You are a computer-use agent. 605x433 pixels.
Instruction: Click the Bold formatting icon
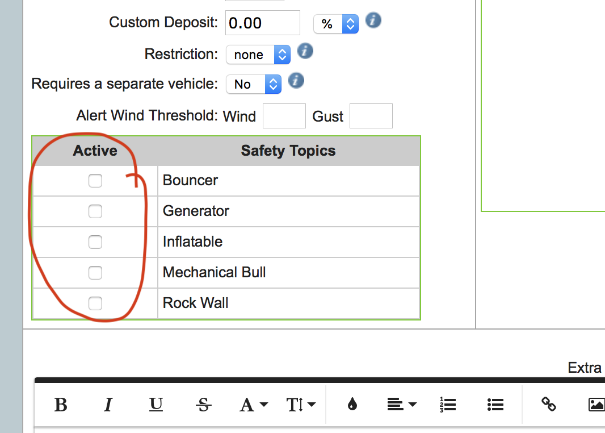(x=61, y=405)
